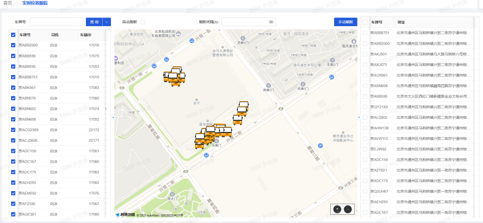Collapse left panel using small arrow handle

[x=113, y=117]
